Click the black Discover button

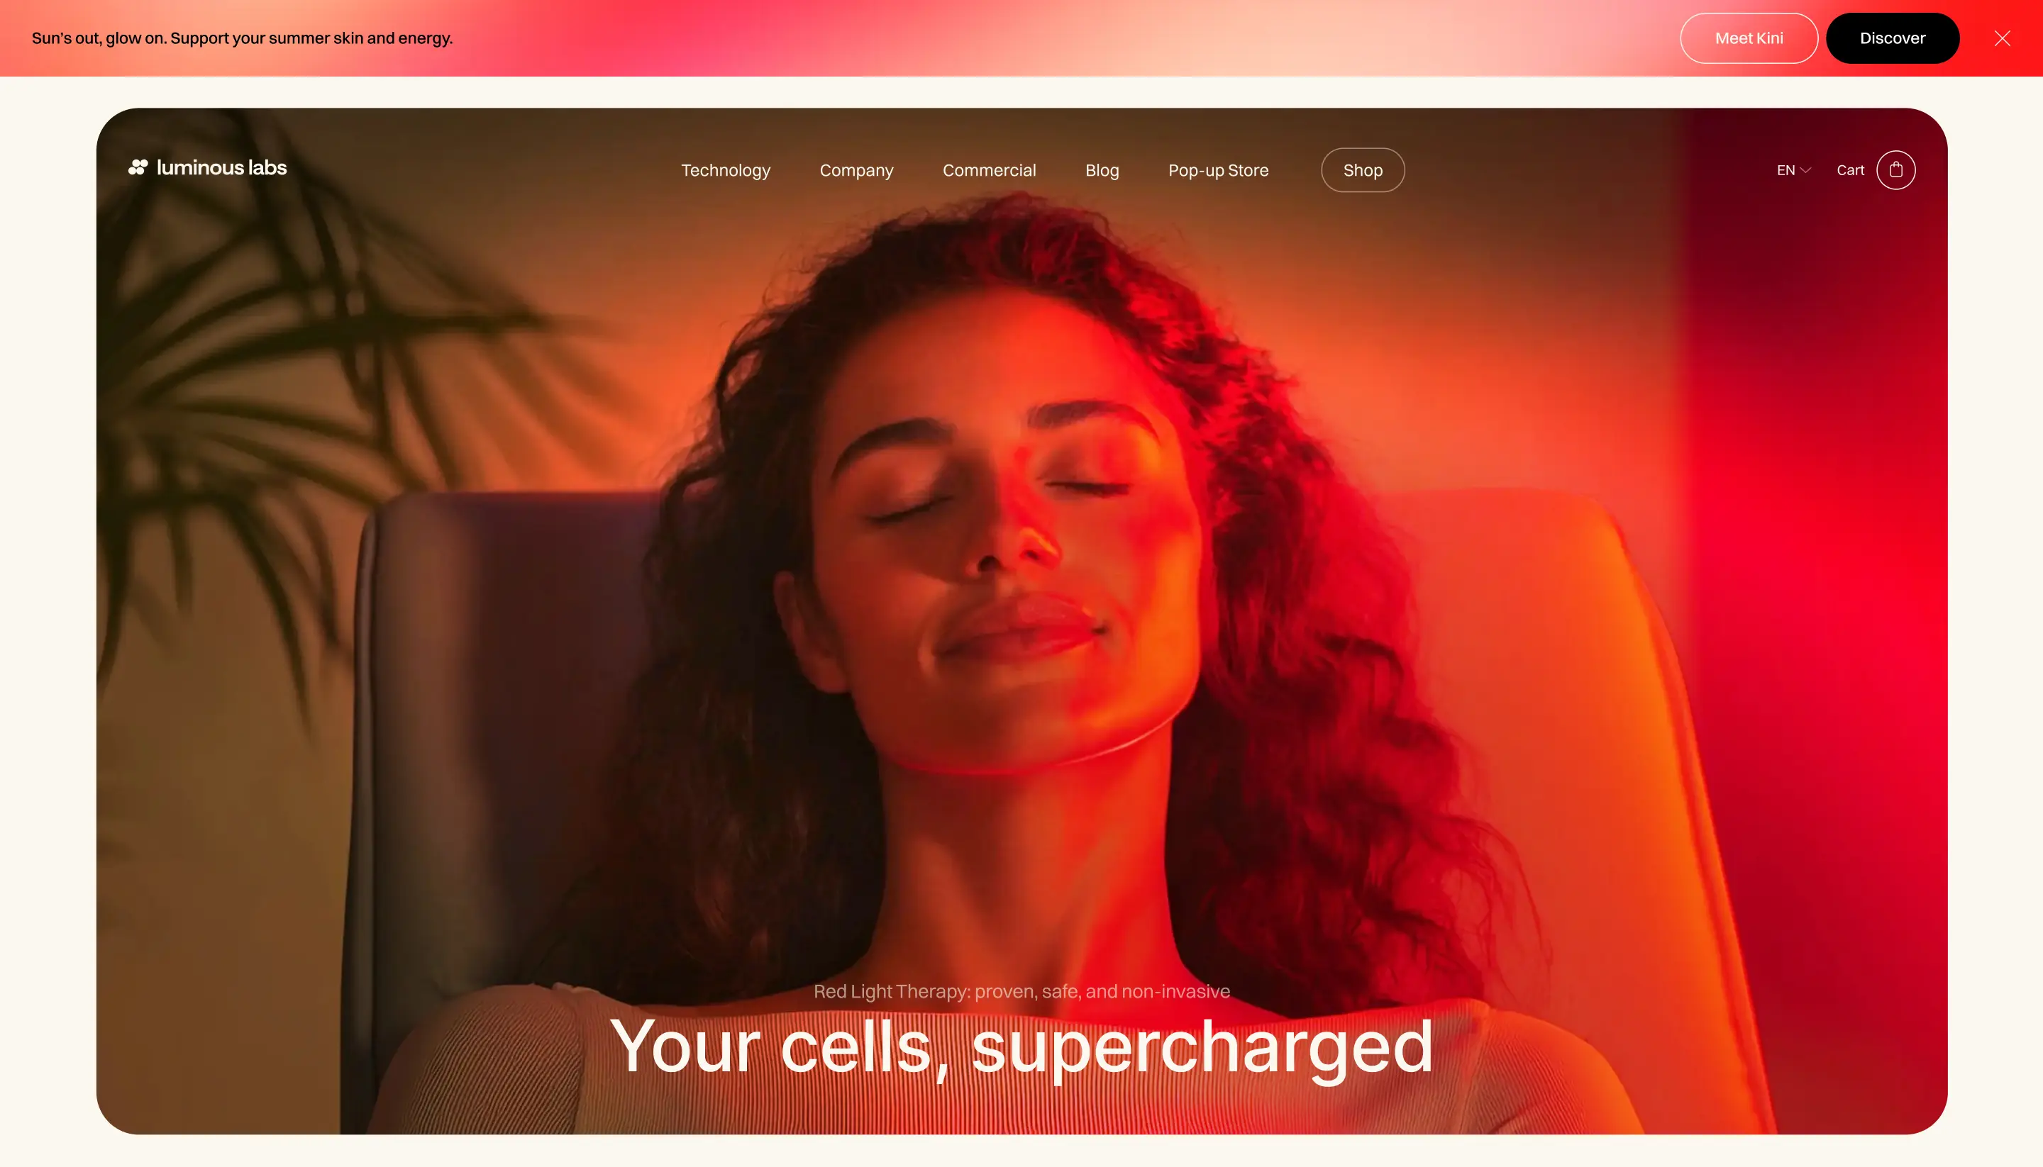click(1893, 38)
